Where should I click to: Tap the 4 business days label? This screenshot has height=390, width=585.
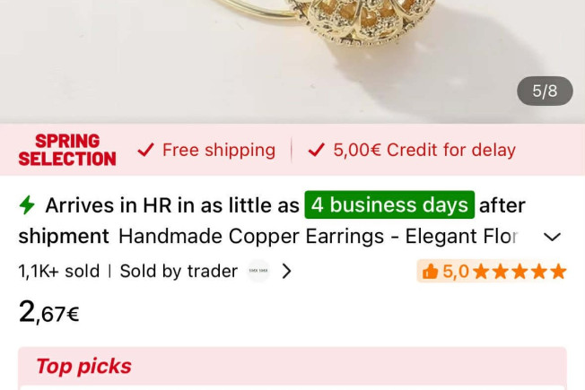tap(389, 205)
